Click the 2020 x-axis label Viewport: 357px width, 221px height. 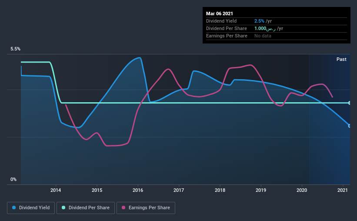(x=302, y=190)
